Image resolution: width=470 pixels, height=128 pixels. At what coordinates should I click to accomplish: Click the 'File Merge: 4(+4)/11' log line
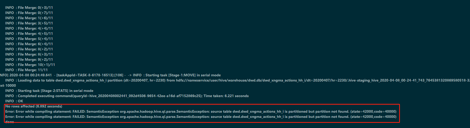[x=29, y=28]
